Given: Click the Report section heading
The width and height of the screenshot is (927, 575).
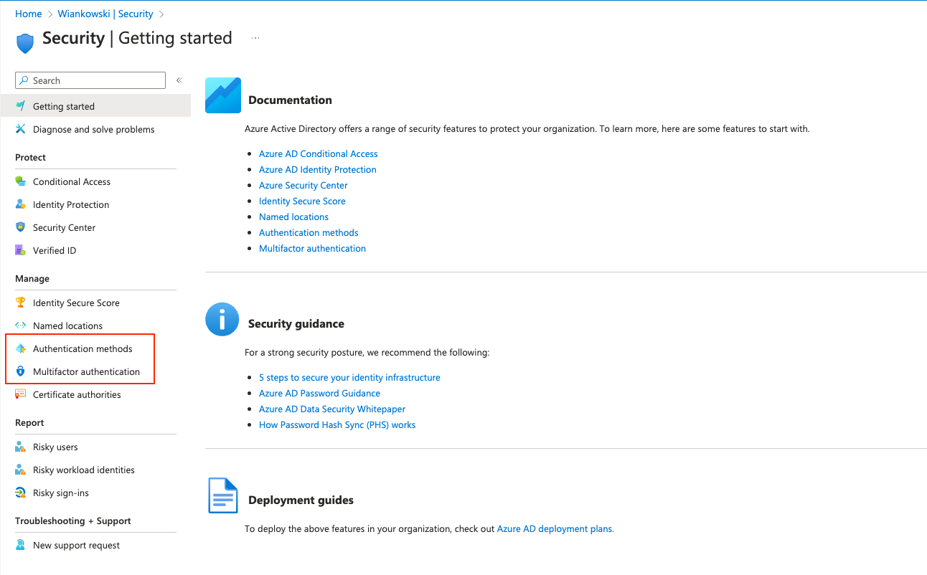Looking at the screenshot, I should (x=29, y=422).
